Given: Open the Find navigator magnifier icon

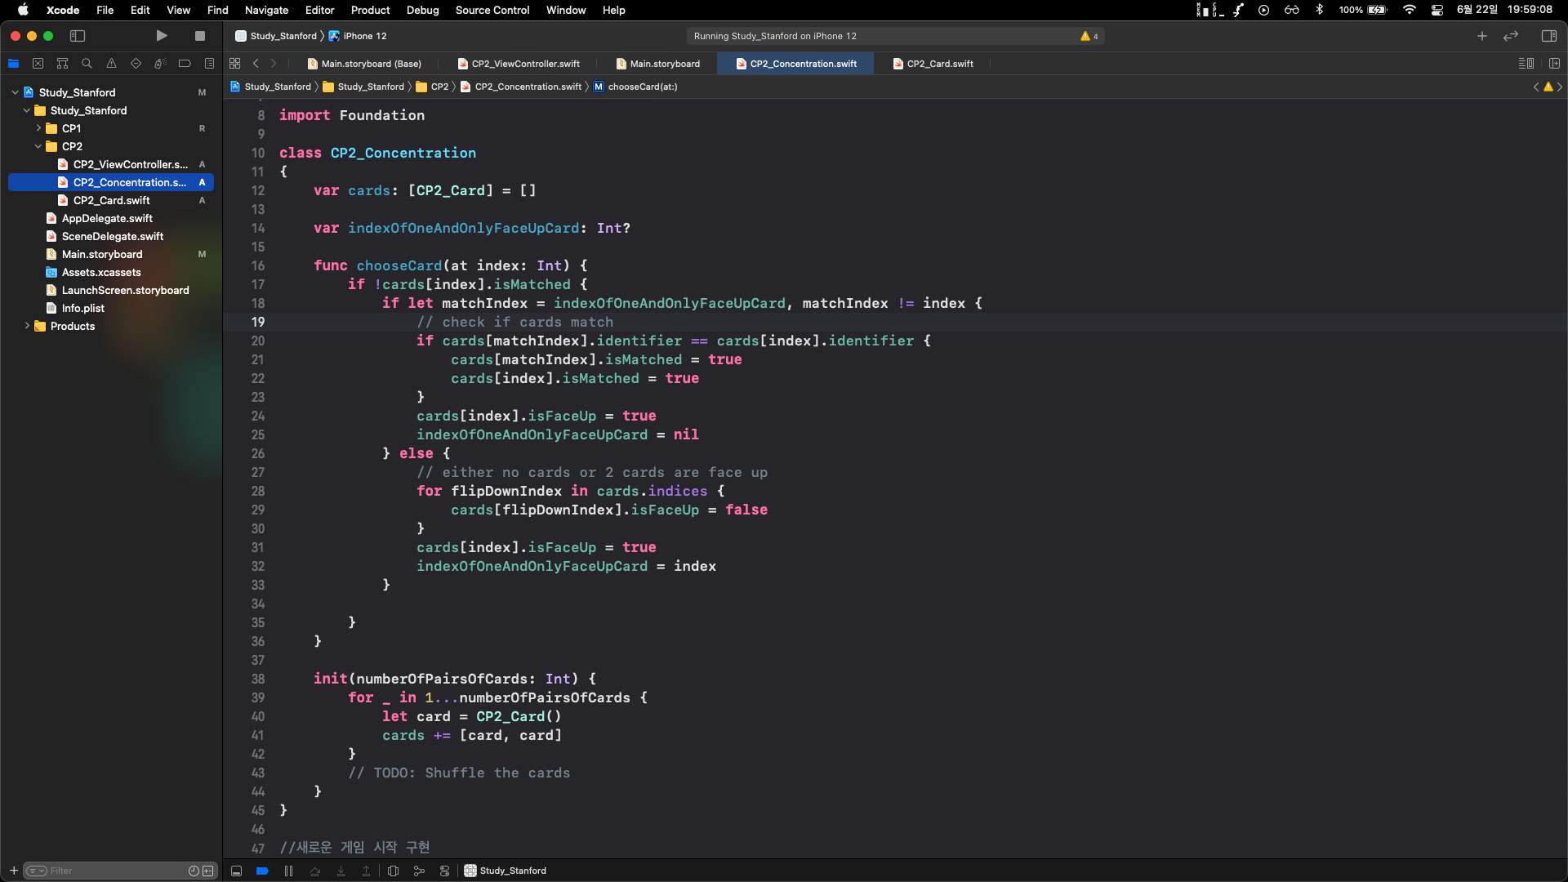Looking at the screenshot, I should 87,64.
